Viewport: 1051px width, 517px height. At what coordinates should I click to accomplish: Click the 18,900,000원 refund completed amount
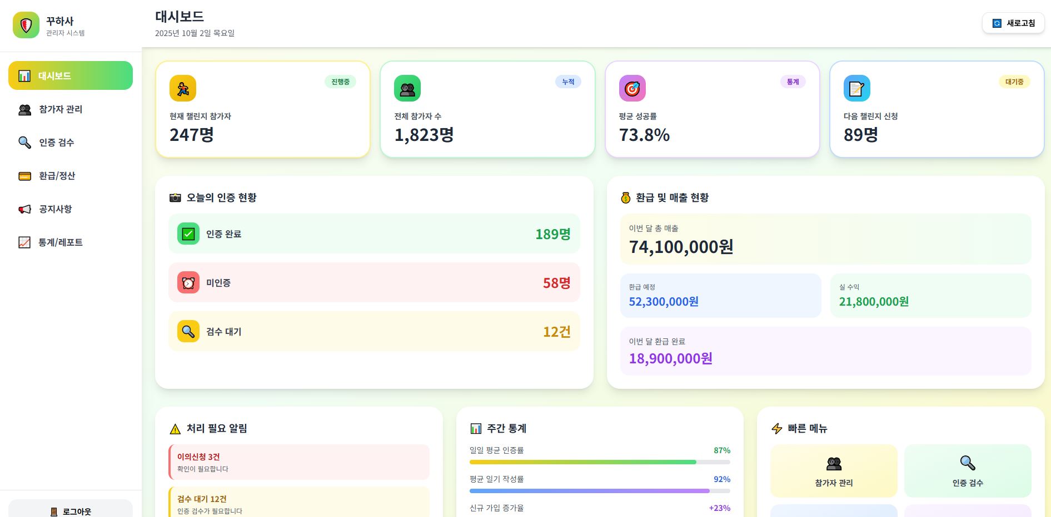coord(671,358)
